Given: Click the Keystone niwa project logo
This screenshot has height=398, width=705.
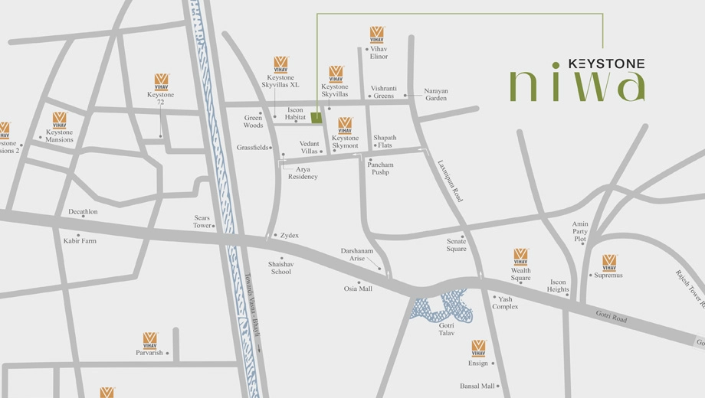Looking at the screenshot, I should click(578, 80).
